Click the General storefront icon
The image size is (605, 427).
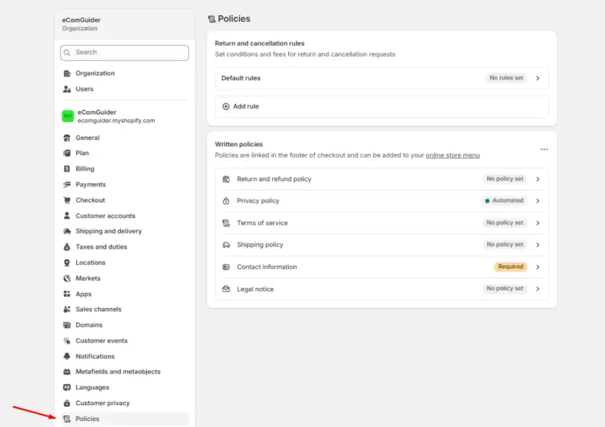click(67, 138)
